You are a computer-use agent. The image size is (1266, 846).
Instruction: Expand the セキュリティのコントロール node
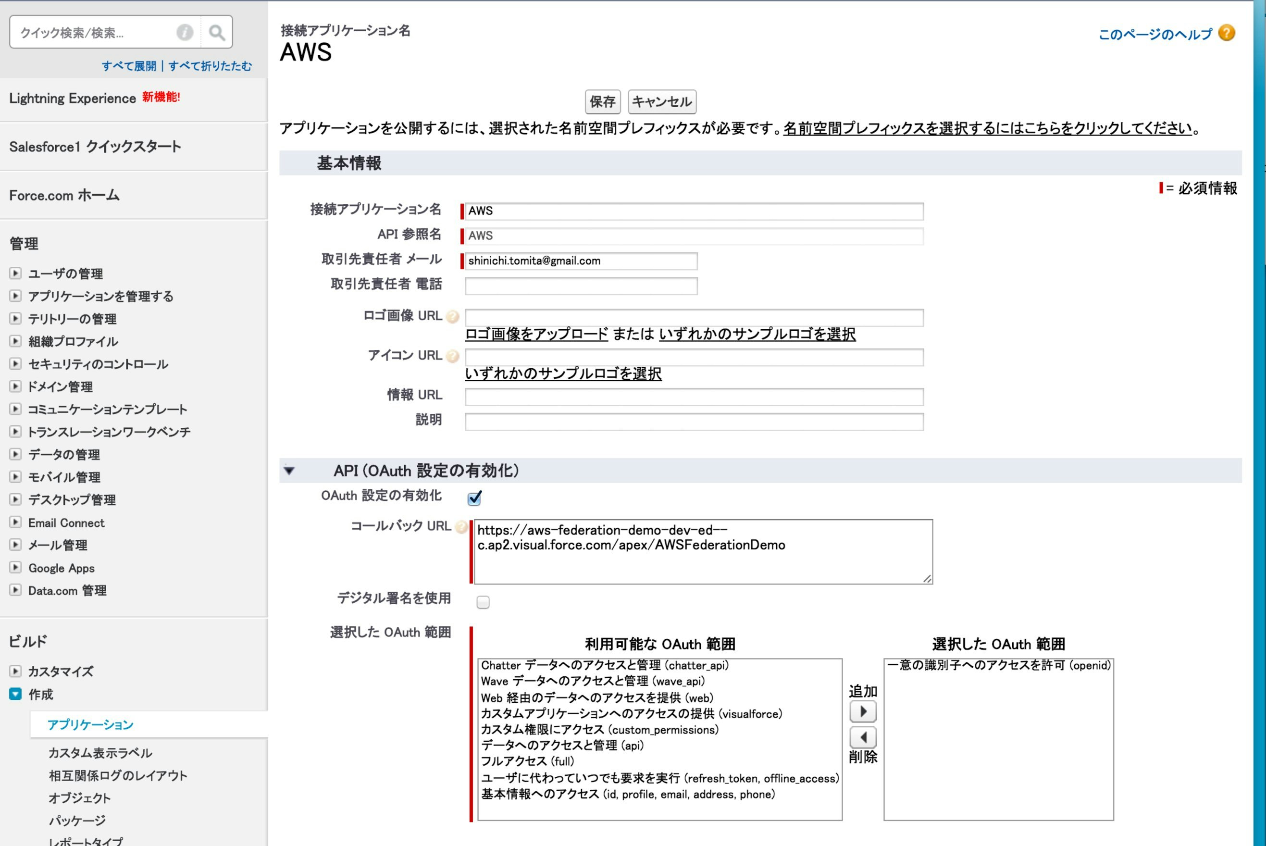(15, 364)
